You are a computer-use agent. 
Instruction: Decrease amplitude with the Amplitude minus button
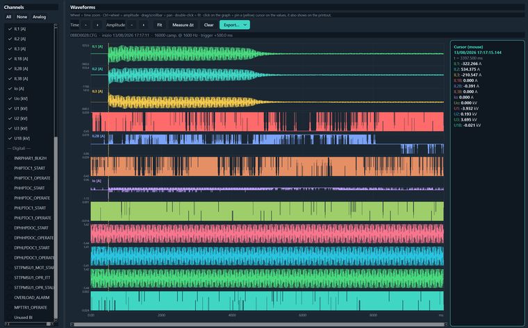(x=132, y=25)
